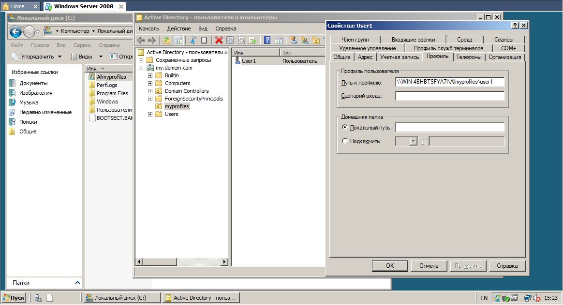The width and height of the screenshot is (563, 305).
Task: Select the PerfLogs folder in Explorer
Action: tap(106, 85)
